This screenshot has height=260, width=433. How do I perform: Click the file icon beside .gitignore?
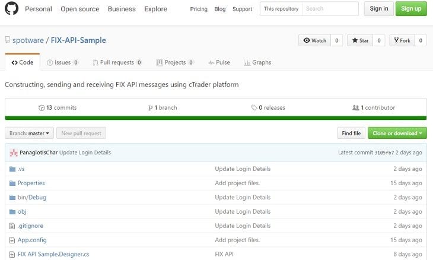12,226
